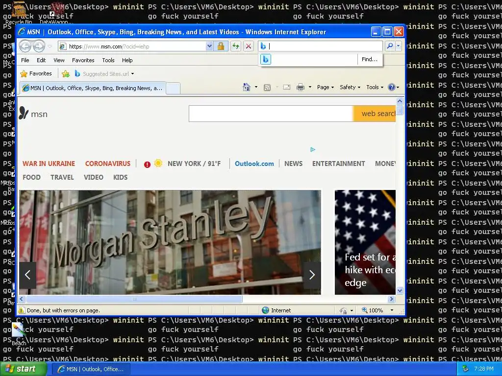The height and width of the screenshot is (376, 502).
Task: Choose Find... in the search dropdown
Action: click(x=370, y=59)
